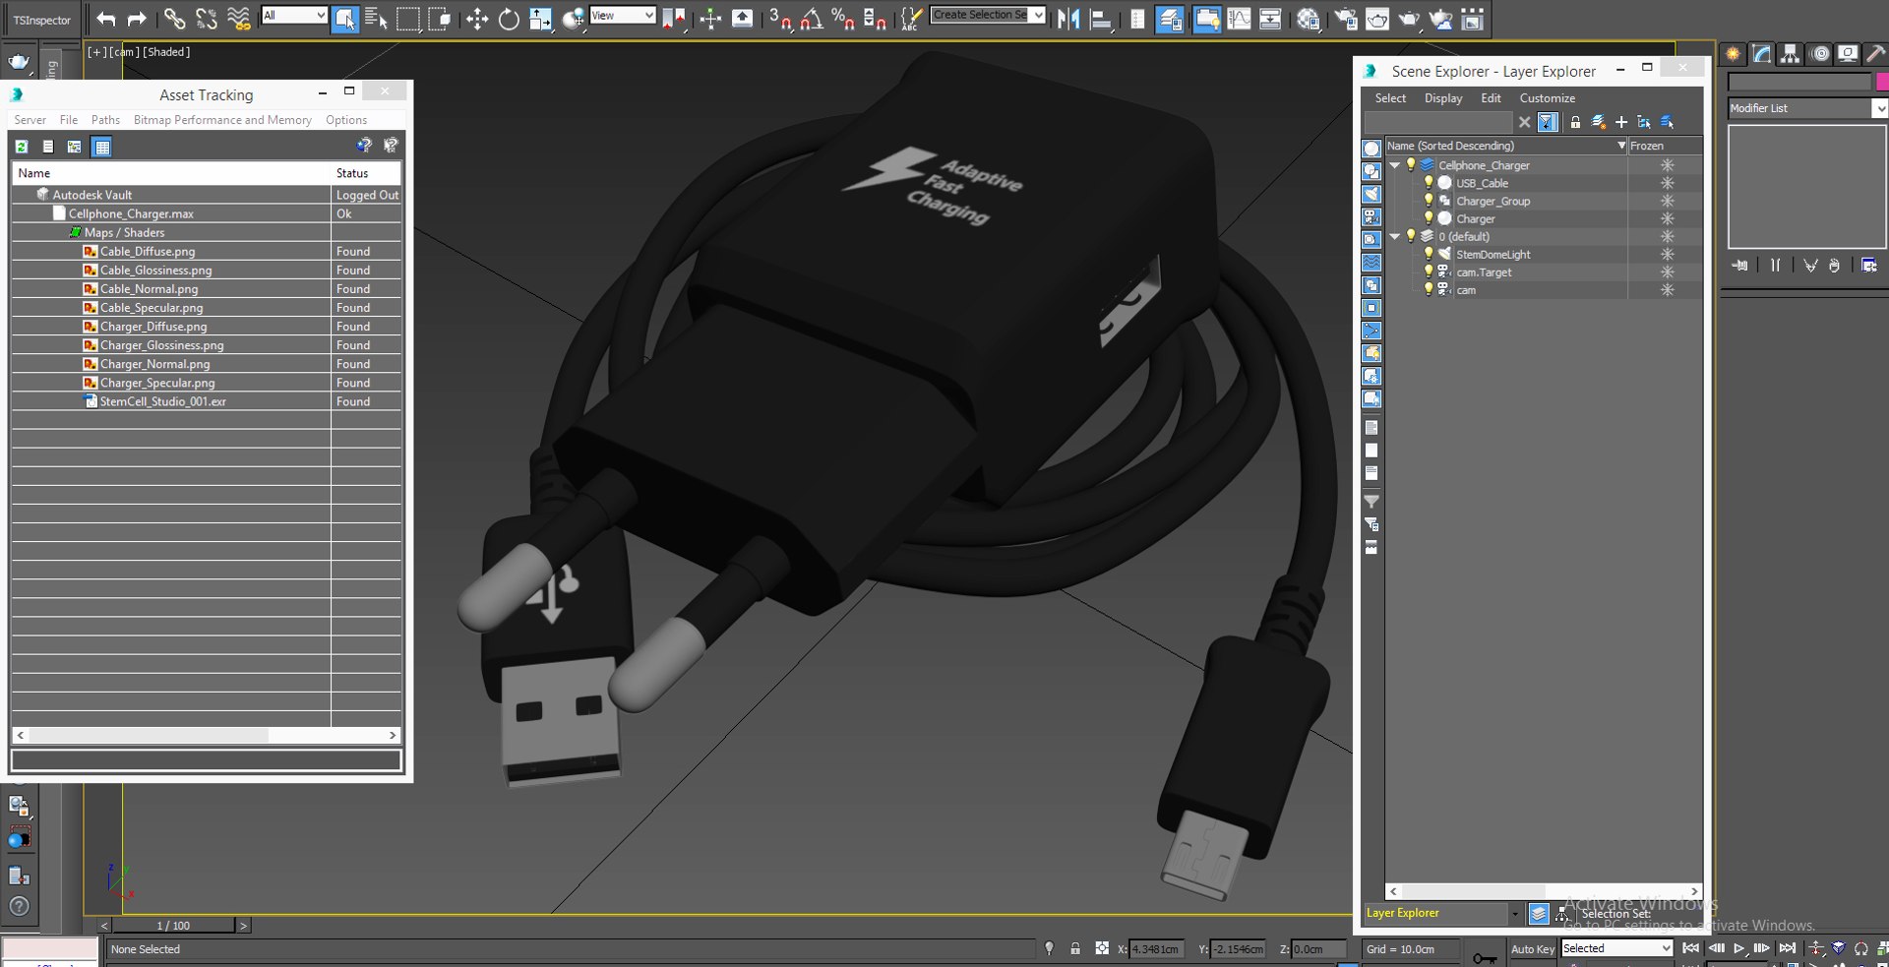The width and height of the screenshot is (1889, 967).
Task: Click the Asset Tracking horizontal scrollbar
Action: pos(206,735)
